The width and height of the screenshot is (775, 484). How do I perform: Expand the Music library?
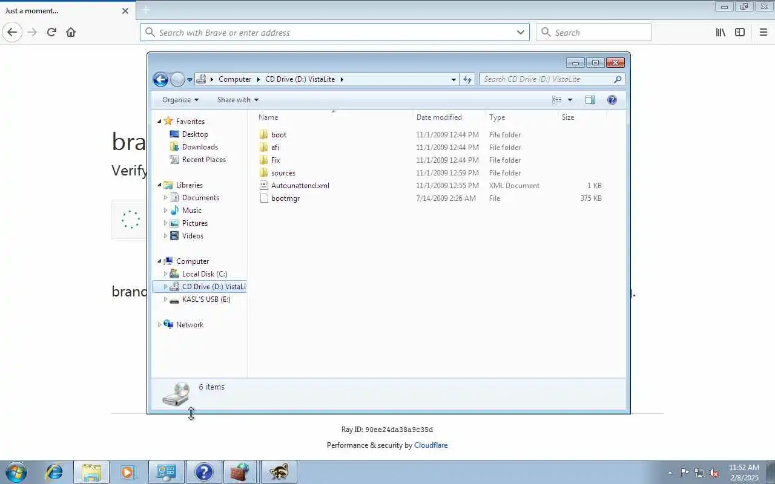(165, 211)
